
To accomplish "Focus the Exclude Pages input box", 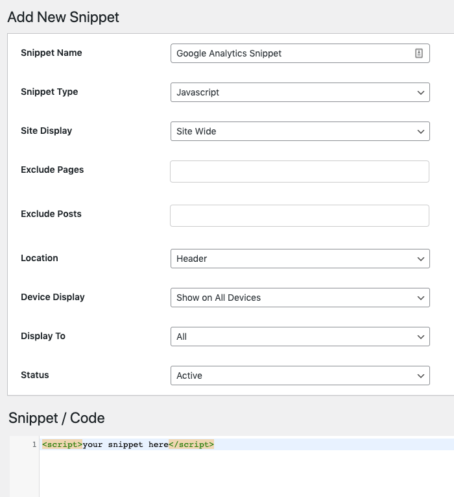I will coord(300,172).
